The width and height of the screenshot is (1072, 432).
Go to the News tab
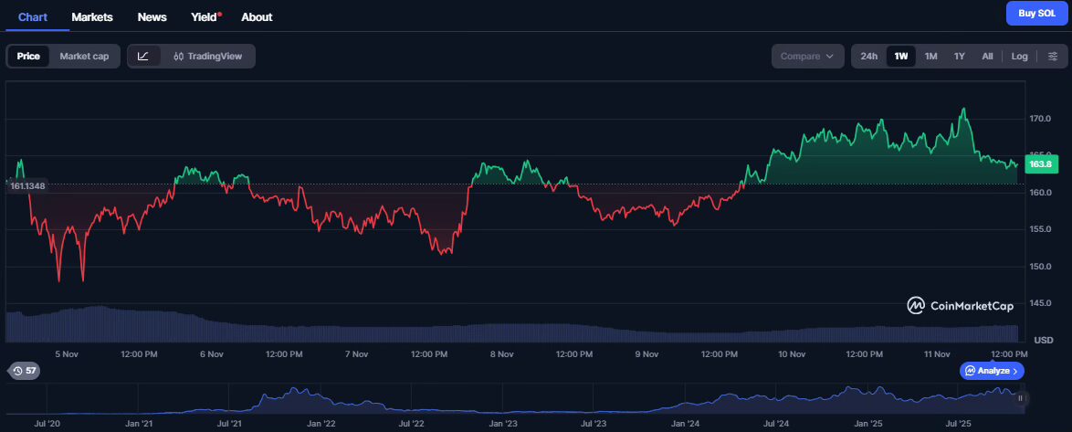click(x=152, y=16)
